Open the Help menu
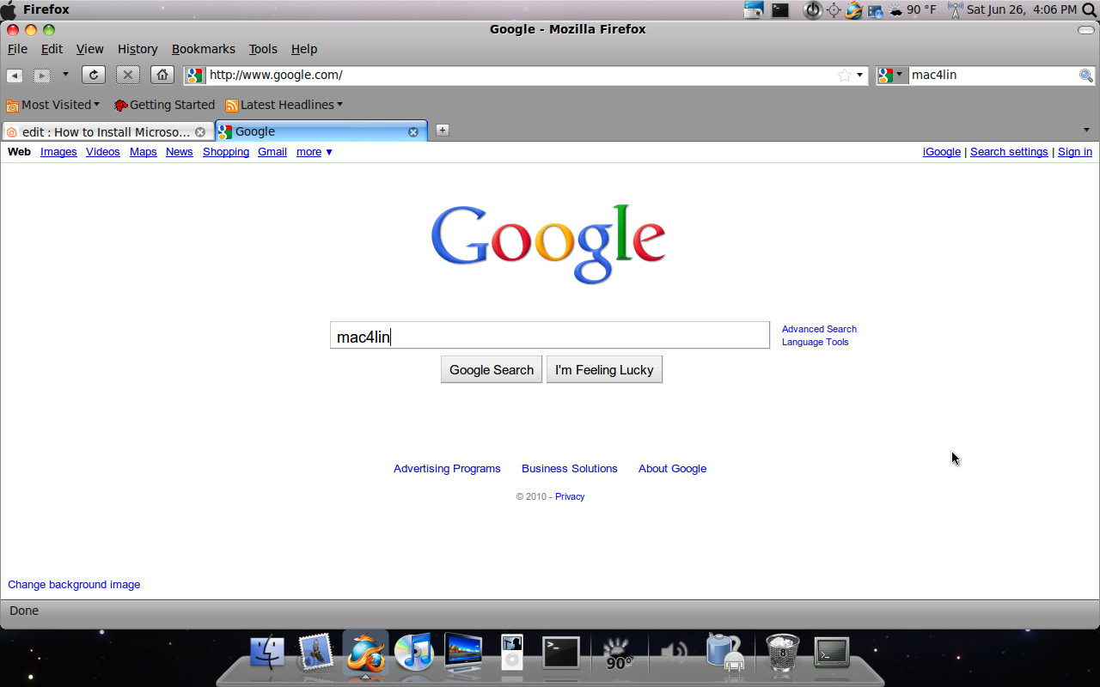Viewport: 1100px width, 687px height. (304, 49)
